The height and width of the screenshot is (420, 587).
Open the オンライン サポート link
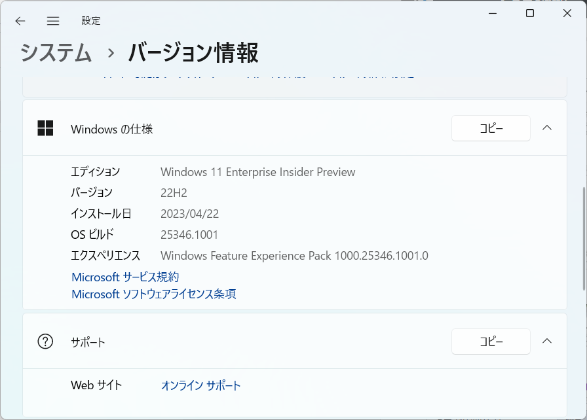click(x=200, y=385)
